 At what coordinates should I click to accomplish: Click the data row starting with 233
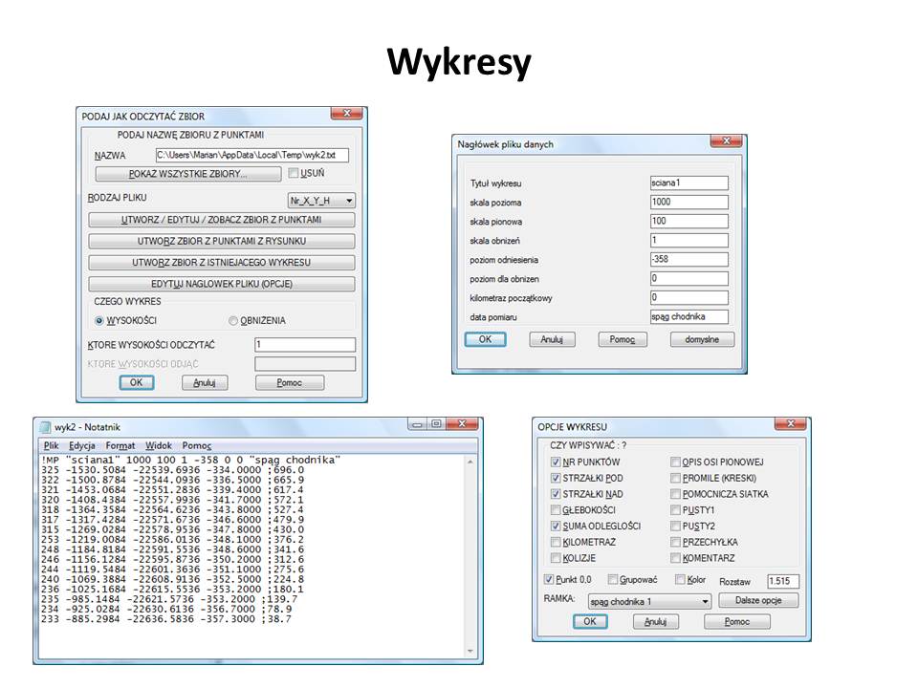[x=166, y=619]
